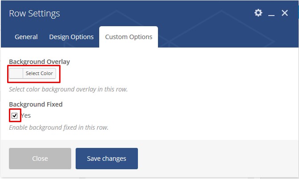This screenshot has width=299, height=179.
Task: Click the Select Color button
Action: (39, 73)
